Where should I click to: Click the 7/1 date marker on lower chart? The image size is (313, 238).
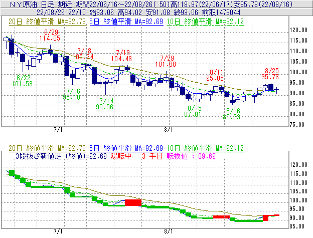[58, 231]
